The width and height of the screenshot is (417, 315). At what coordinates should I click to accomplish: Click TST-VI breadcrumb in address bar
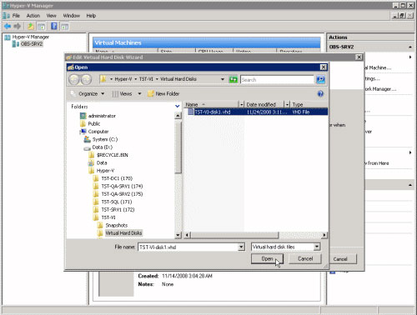pyautogui.click(x=146, y=79)
